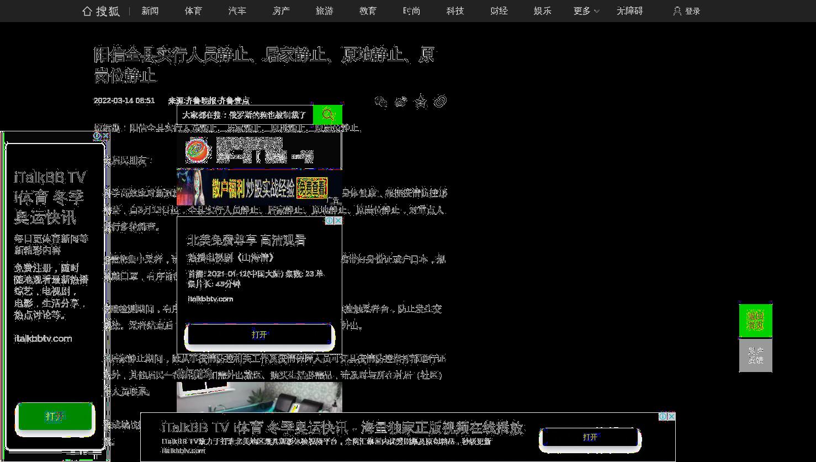Click the 用户反馈 feedback button
Viewport: 816px width, 462px height.
click(755, 355)
